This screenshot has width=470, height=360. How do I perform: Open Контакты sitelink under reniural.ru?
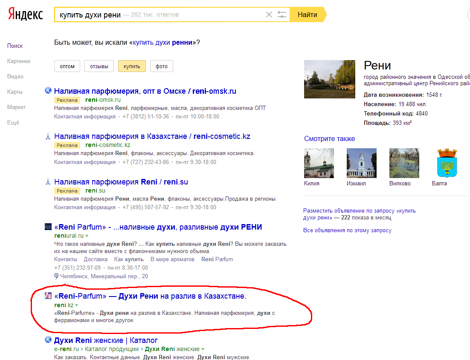point(66,259)
